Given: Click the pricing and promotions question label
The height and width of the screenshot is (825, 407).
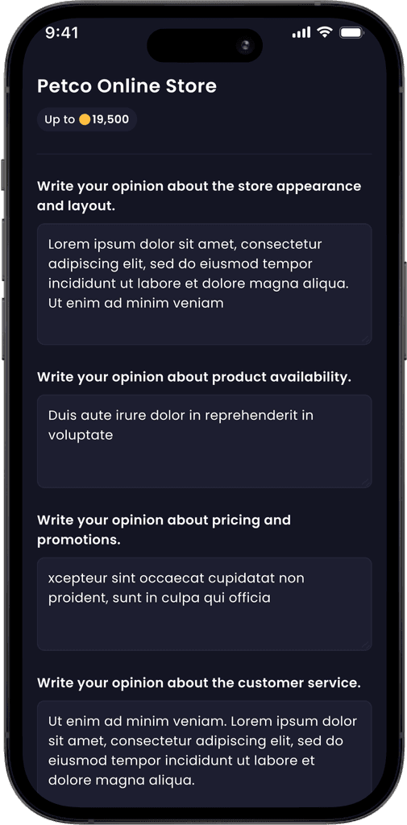Looking at the screenshot, I should (x=164, y=530).
